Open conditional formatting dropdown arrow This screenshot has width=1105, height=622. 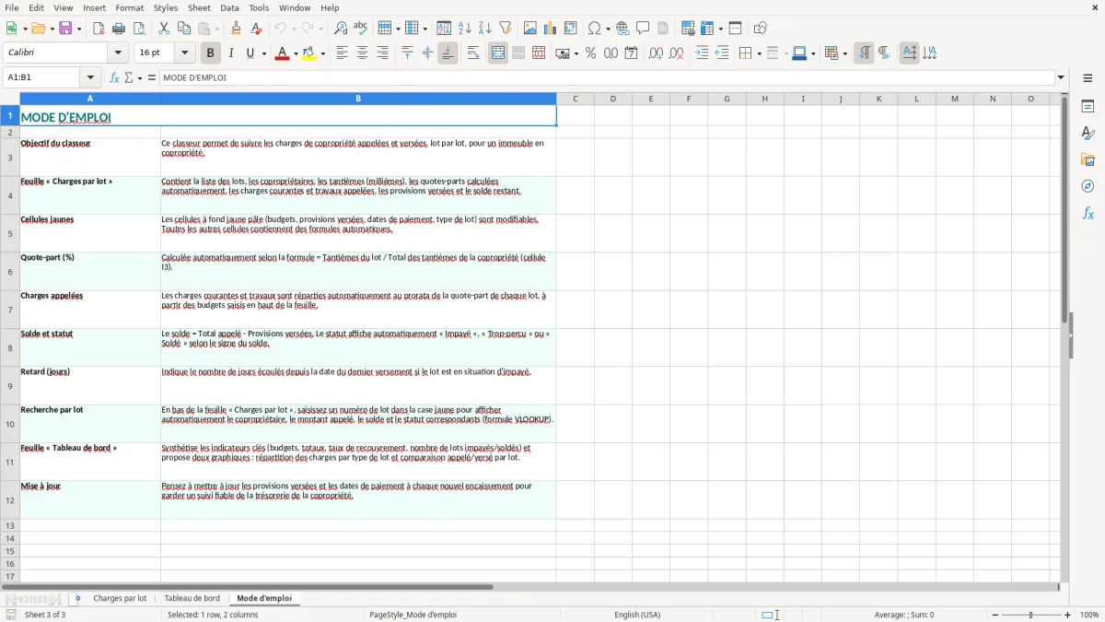[844, 53]
